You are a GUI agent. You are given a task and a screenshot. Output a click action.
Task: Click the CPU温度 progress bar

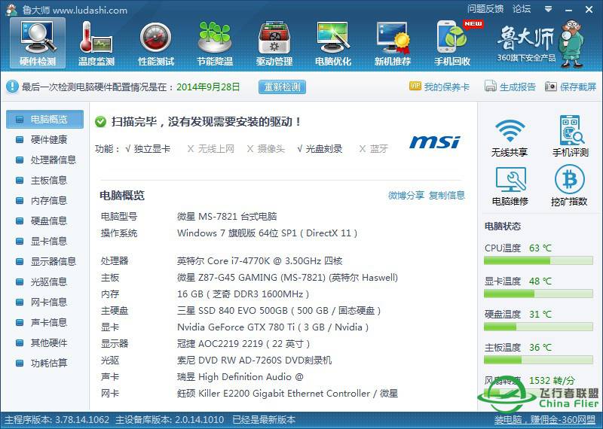(x=538, y=261)
